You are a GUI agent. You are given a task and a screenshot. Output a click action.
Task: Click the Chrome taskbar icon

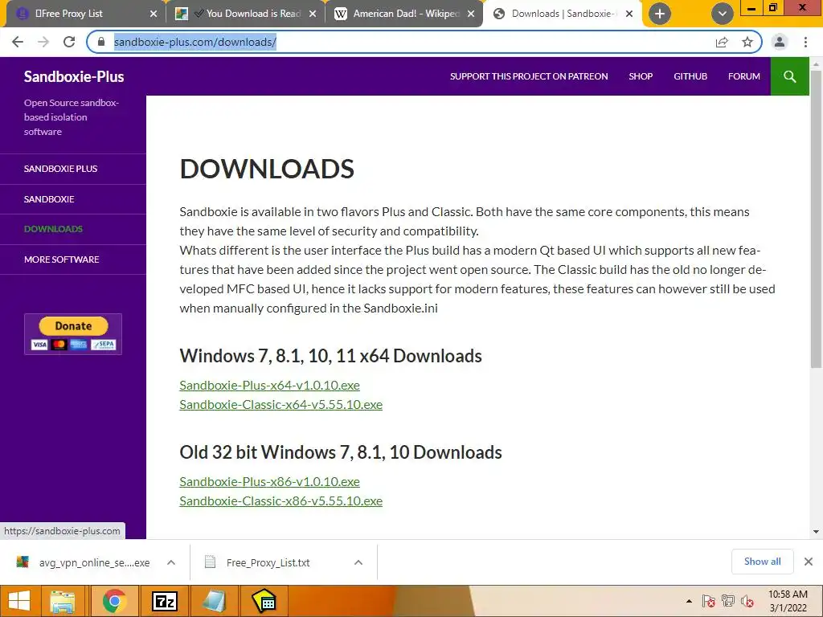click(x=114, y=601)
